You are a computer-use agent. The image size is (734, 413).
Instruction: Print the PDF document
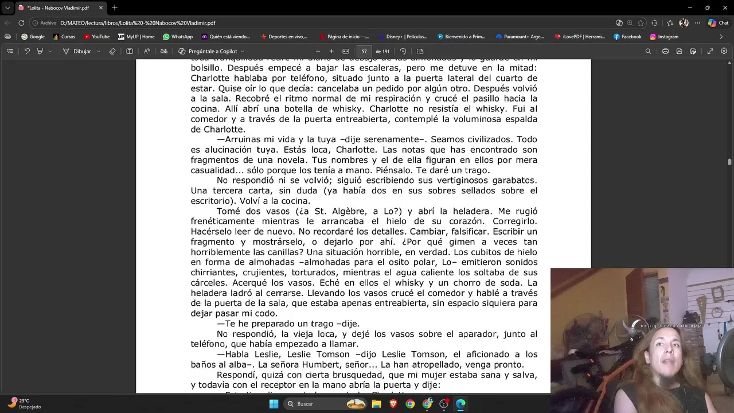point(665,51)
